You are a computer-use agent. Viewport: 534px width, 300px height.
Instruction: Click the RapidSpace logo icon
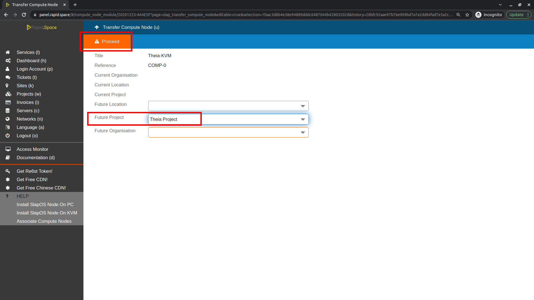29,27
